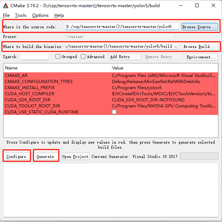This screenshot has width=222, height=222.
Task: Open the Tools menu
Action: [21, 15]
